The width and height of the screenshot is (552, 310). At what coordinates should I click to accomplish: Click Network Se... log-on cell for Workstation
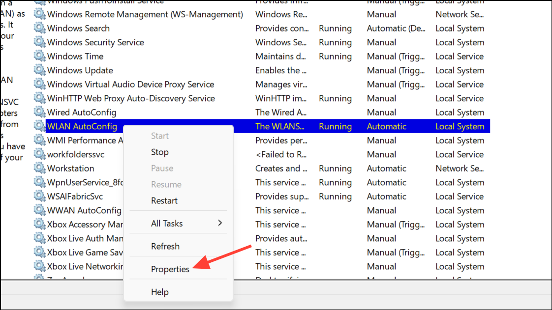tap(460, 169)
